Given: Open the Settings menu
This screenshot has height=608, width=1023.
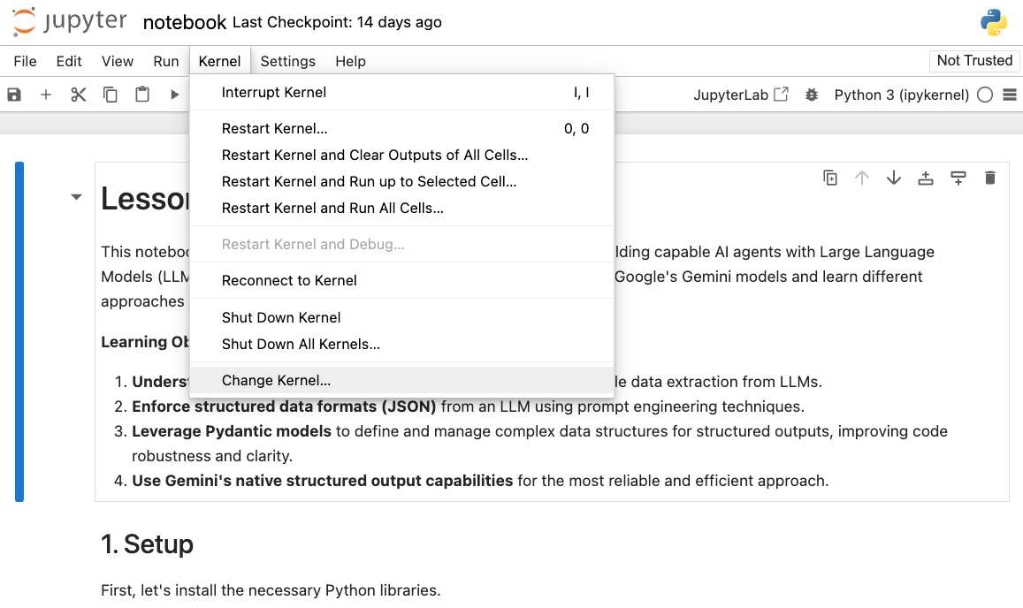Looking at the screenshot, I should (x=287, y=61).
